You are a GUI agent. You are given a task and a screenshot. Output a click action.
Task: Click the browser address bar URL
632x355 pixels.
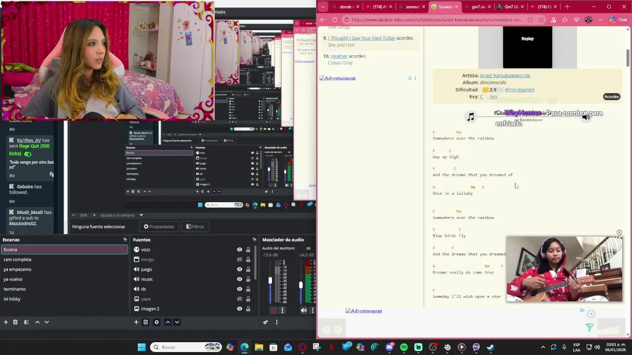coord(436,20)
